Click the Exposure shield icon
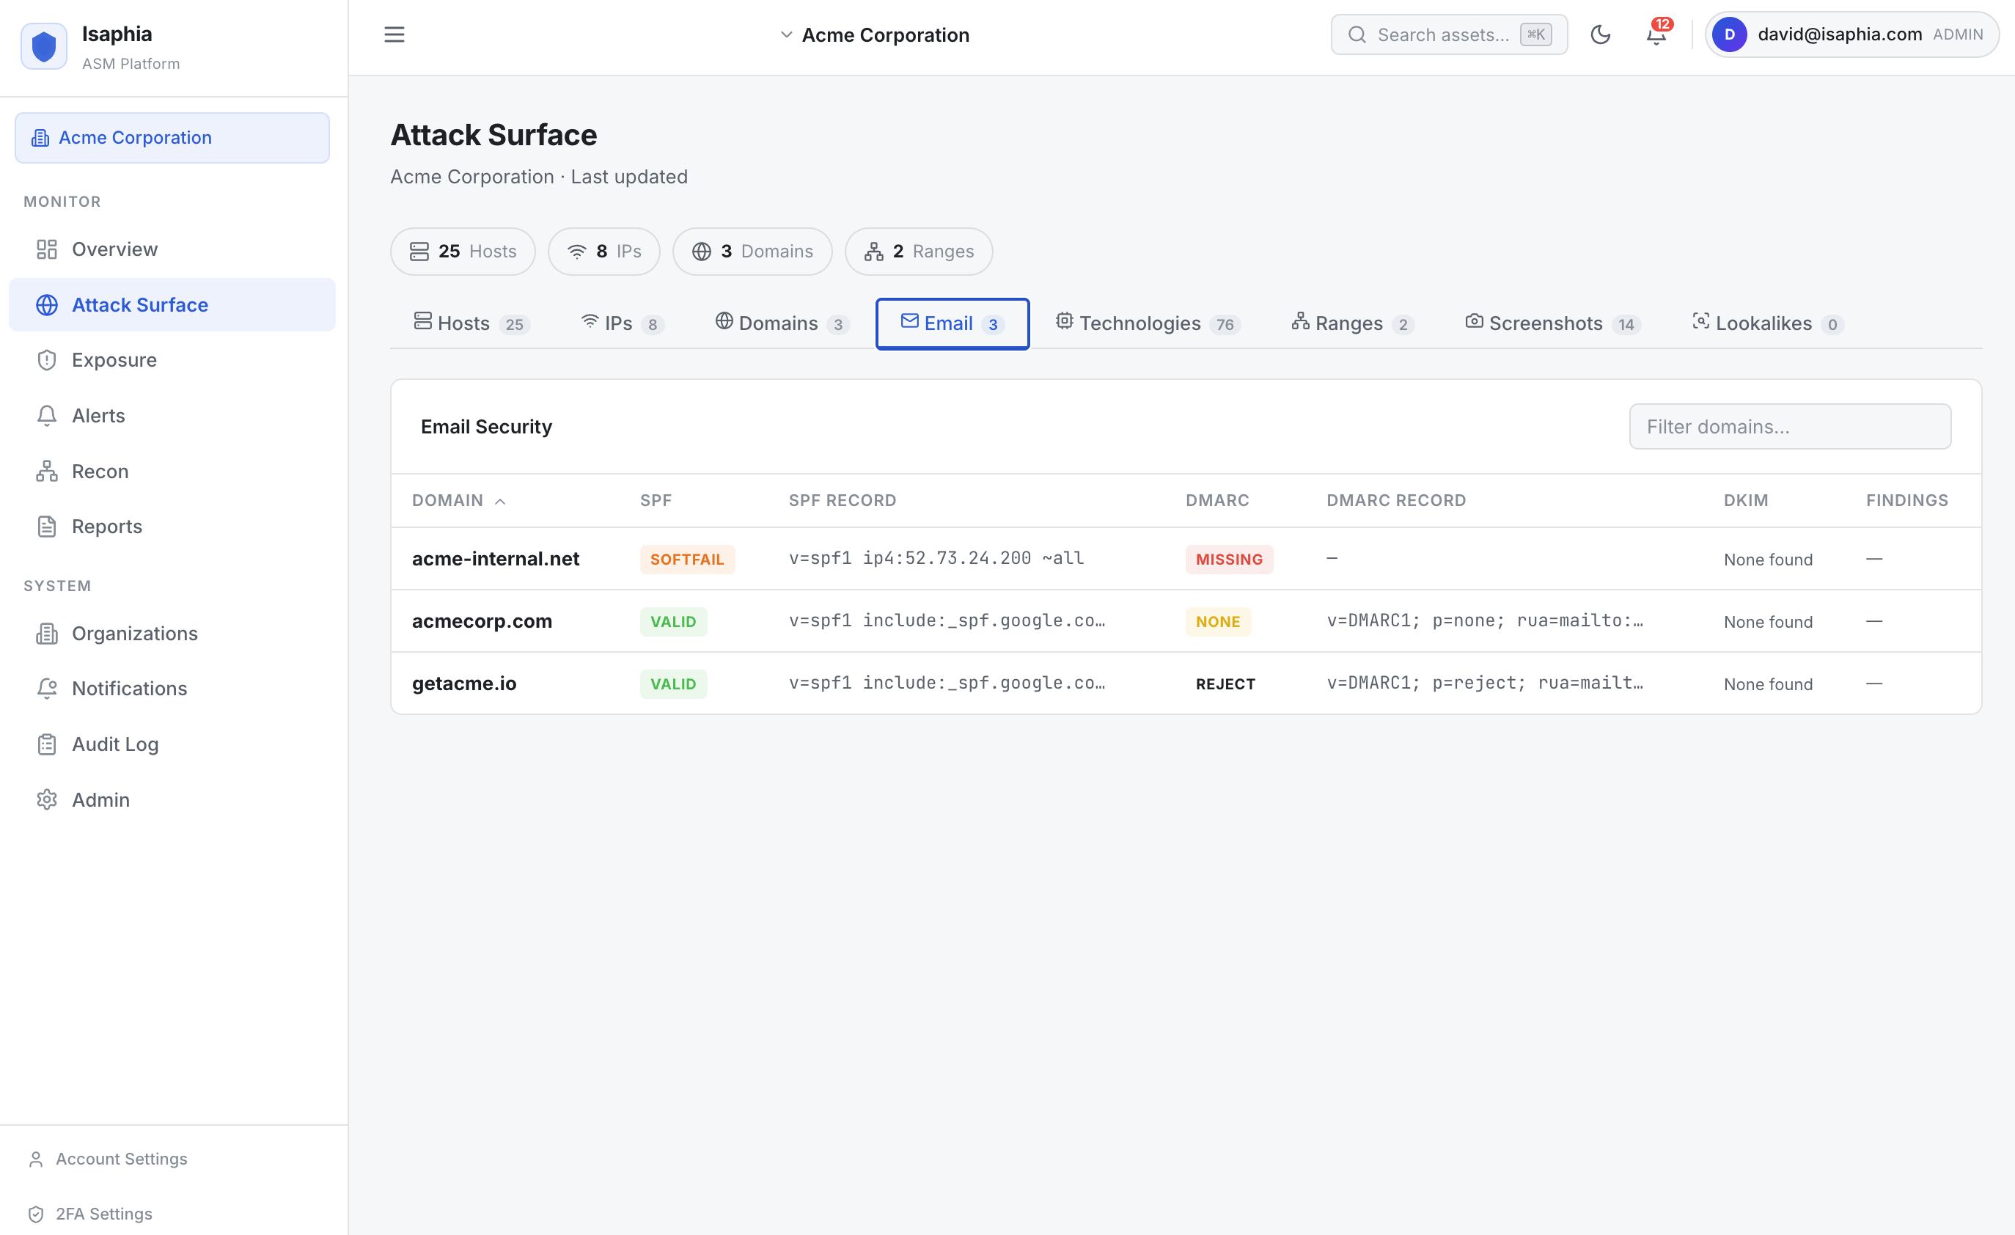This screenshot has height=1235, width=2015. click(x=47, y=360)
